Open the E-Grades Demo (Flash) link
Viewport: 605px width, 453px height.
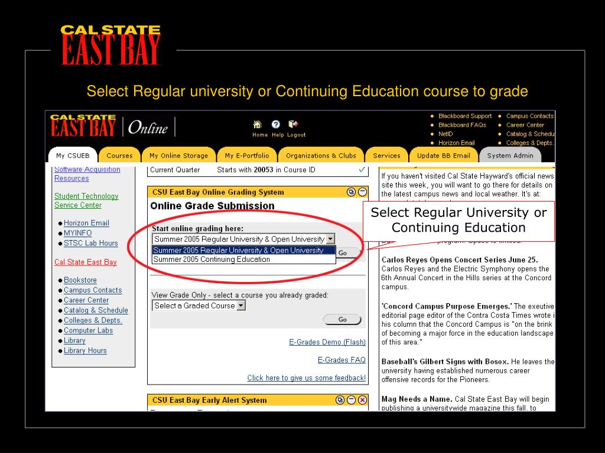[327, 342]
